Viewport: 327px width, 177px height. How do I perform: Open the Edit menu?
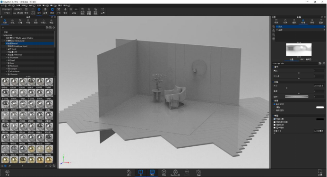click(11, 5)
